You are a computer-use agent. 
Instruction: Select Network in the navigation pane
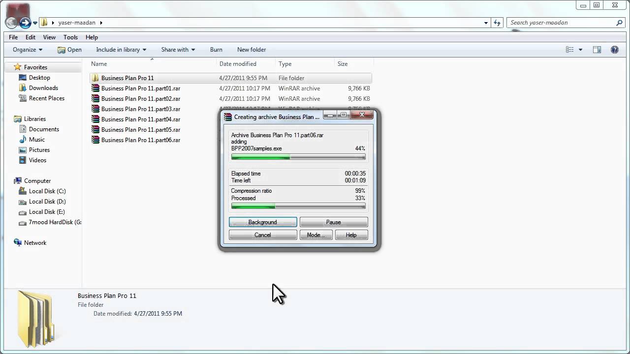click(x=35, y=243)
